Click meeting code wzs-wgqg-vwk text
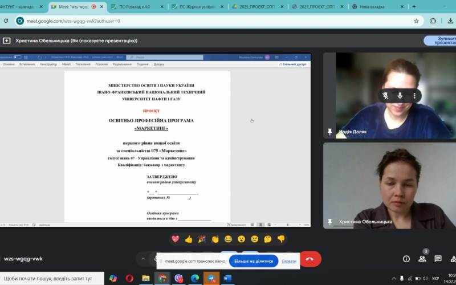The height and width of the screenshot is (285, 456). click(x=23, y=259)
